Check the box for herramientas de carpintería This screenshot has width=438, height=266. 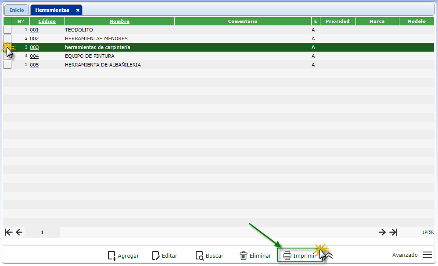pyautogui.click(x=7, y=47)
